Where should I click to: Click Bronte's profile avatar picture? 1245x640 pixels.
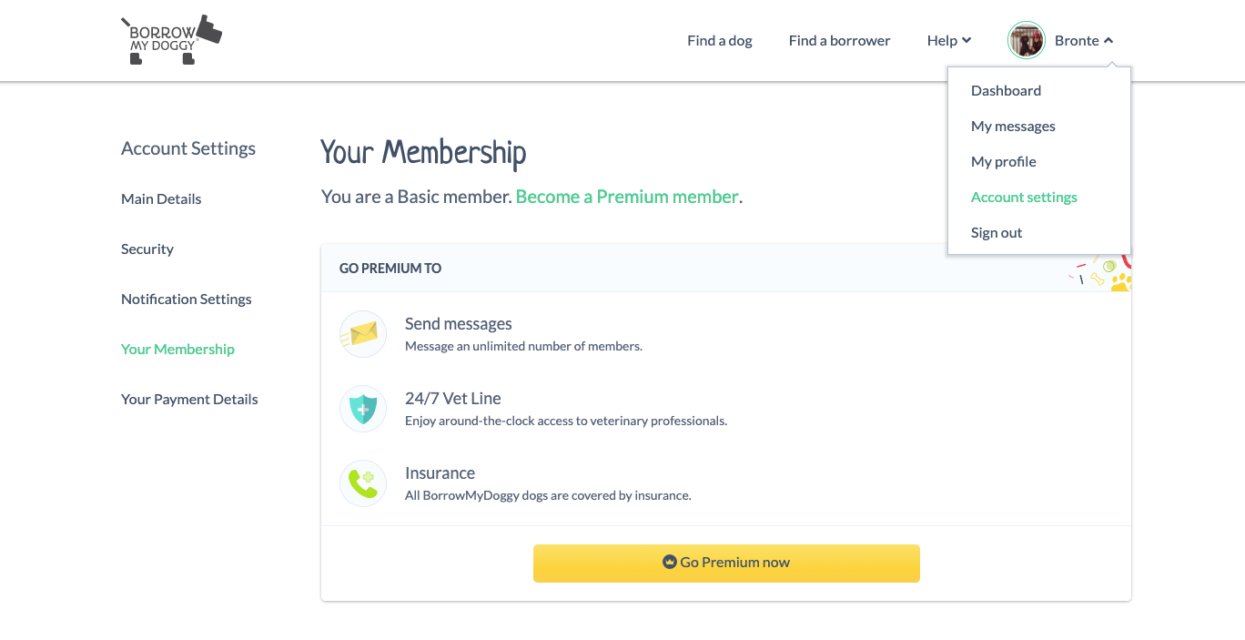click(x=1026, y=40)
